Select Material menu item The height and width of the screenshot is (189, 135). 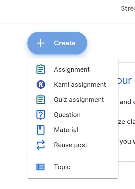point(73,130)
